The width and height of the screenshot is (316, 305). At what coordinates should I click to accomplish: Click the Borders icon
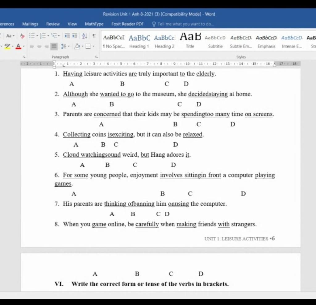[x=88, y=47]
